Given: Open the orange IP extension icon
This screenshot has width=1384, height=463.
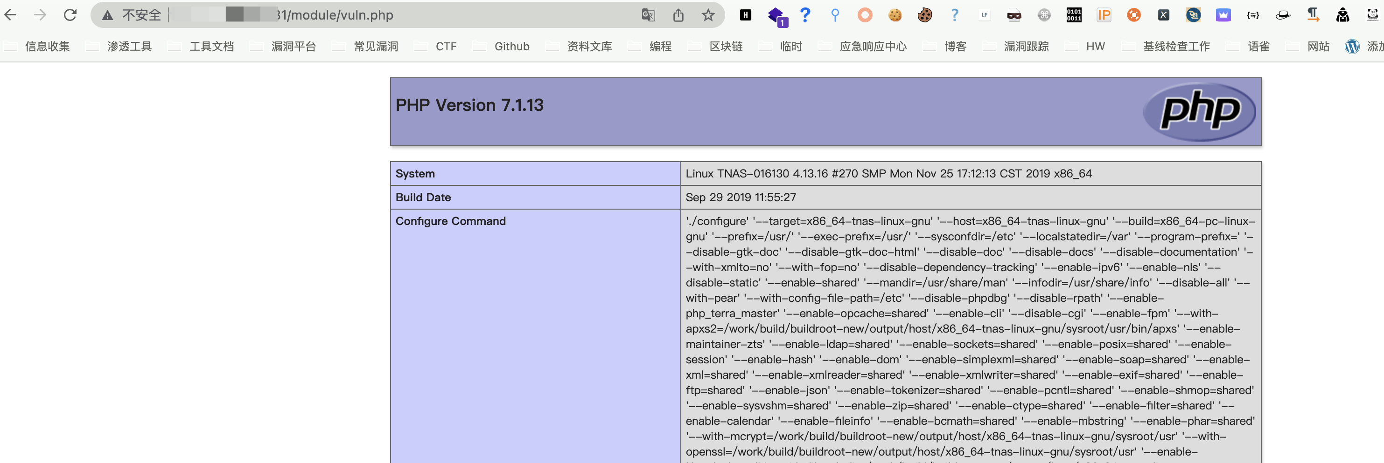Looking at the screenshot, I should (x=1104, y=15).
